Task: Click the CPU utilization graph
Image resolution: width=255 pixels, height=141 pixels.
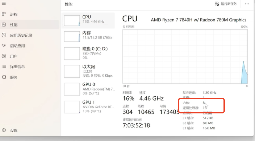Action: coord(185,56)
